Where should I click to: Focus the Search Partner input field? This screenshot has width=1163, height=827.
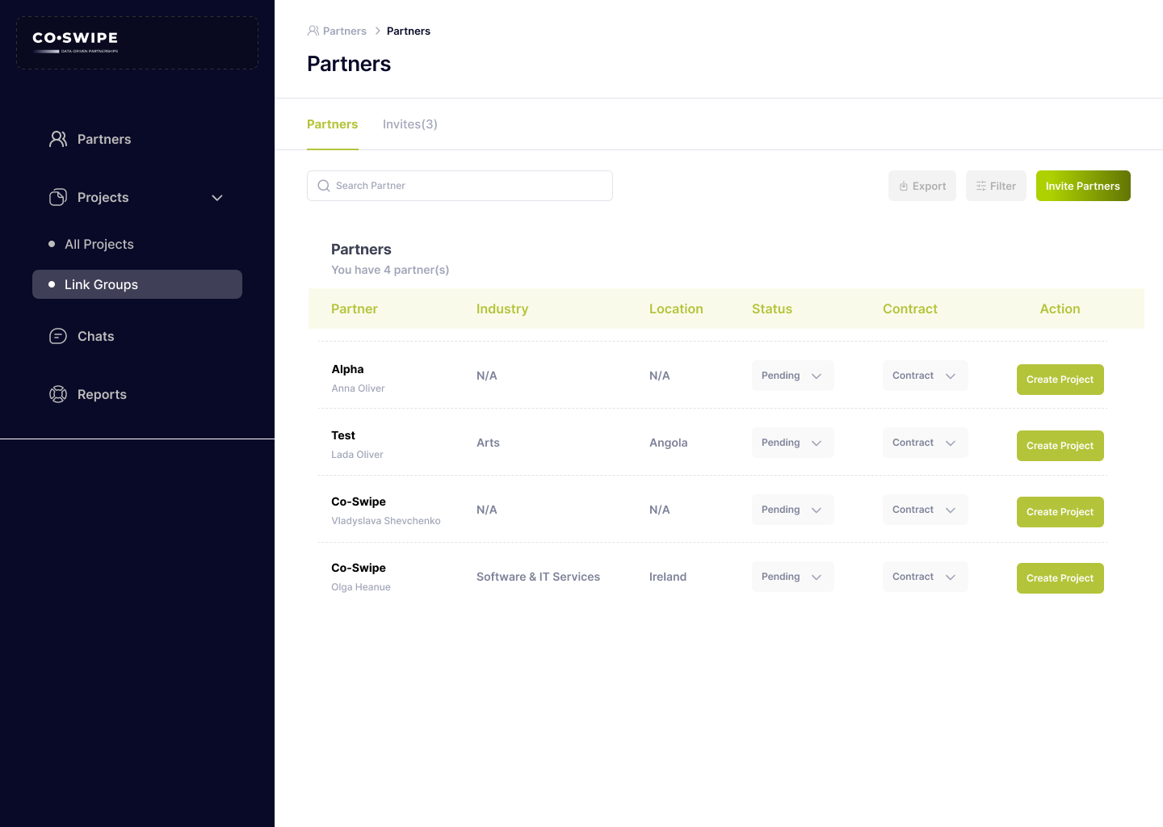[x=468, y=186]
